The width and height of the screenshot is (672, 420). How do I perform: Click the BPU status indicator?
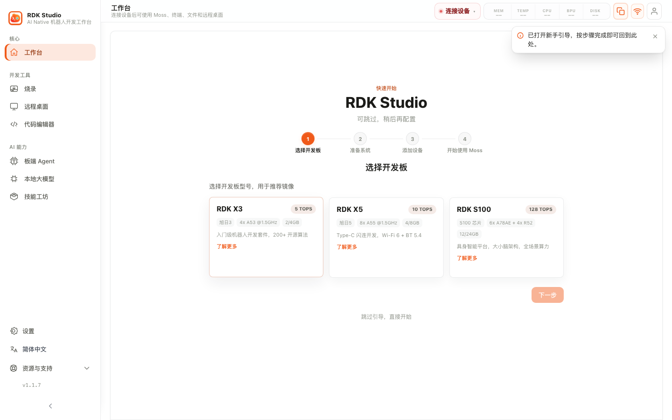(571, 11)
